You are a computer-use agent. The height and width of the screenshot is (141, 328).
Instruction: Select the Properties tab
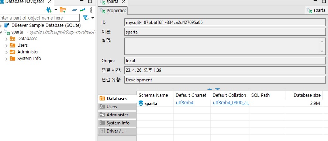113,10
